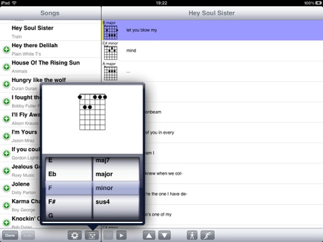Tap the Wi-Fi icon in status bar
The width and height of the screenshot is (323, 242).
point(14,3)
